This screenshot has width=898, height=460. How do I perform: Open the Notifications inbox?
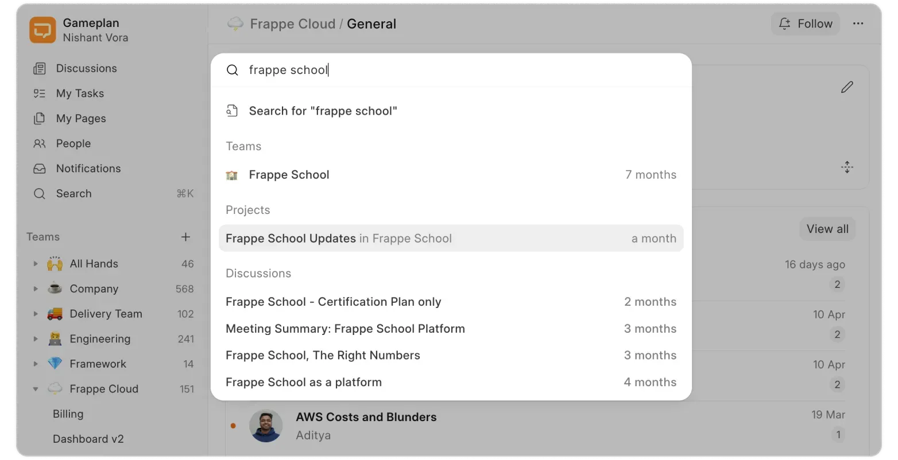pos(88,168)
